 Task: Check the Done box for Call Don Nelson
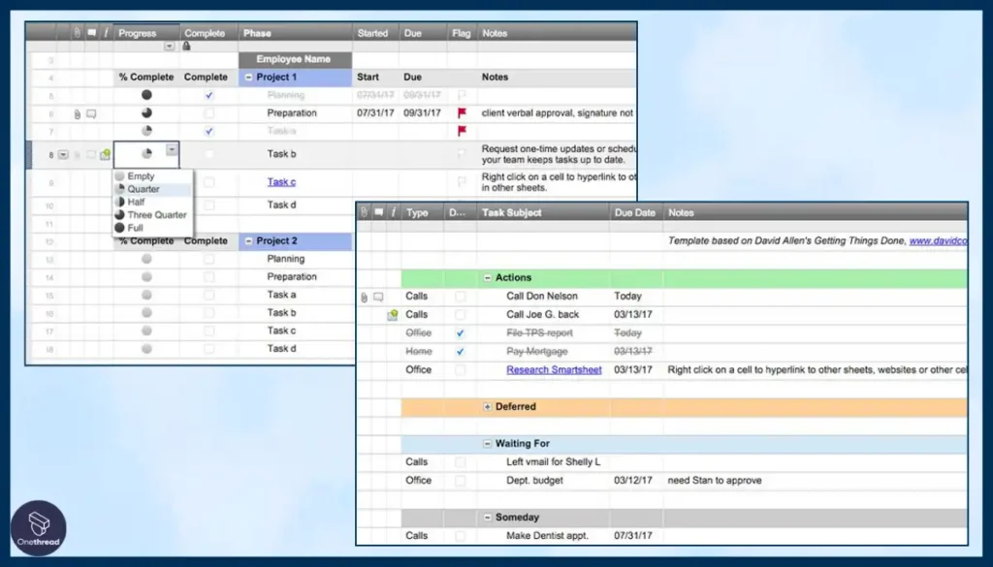(461, 297)
